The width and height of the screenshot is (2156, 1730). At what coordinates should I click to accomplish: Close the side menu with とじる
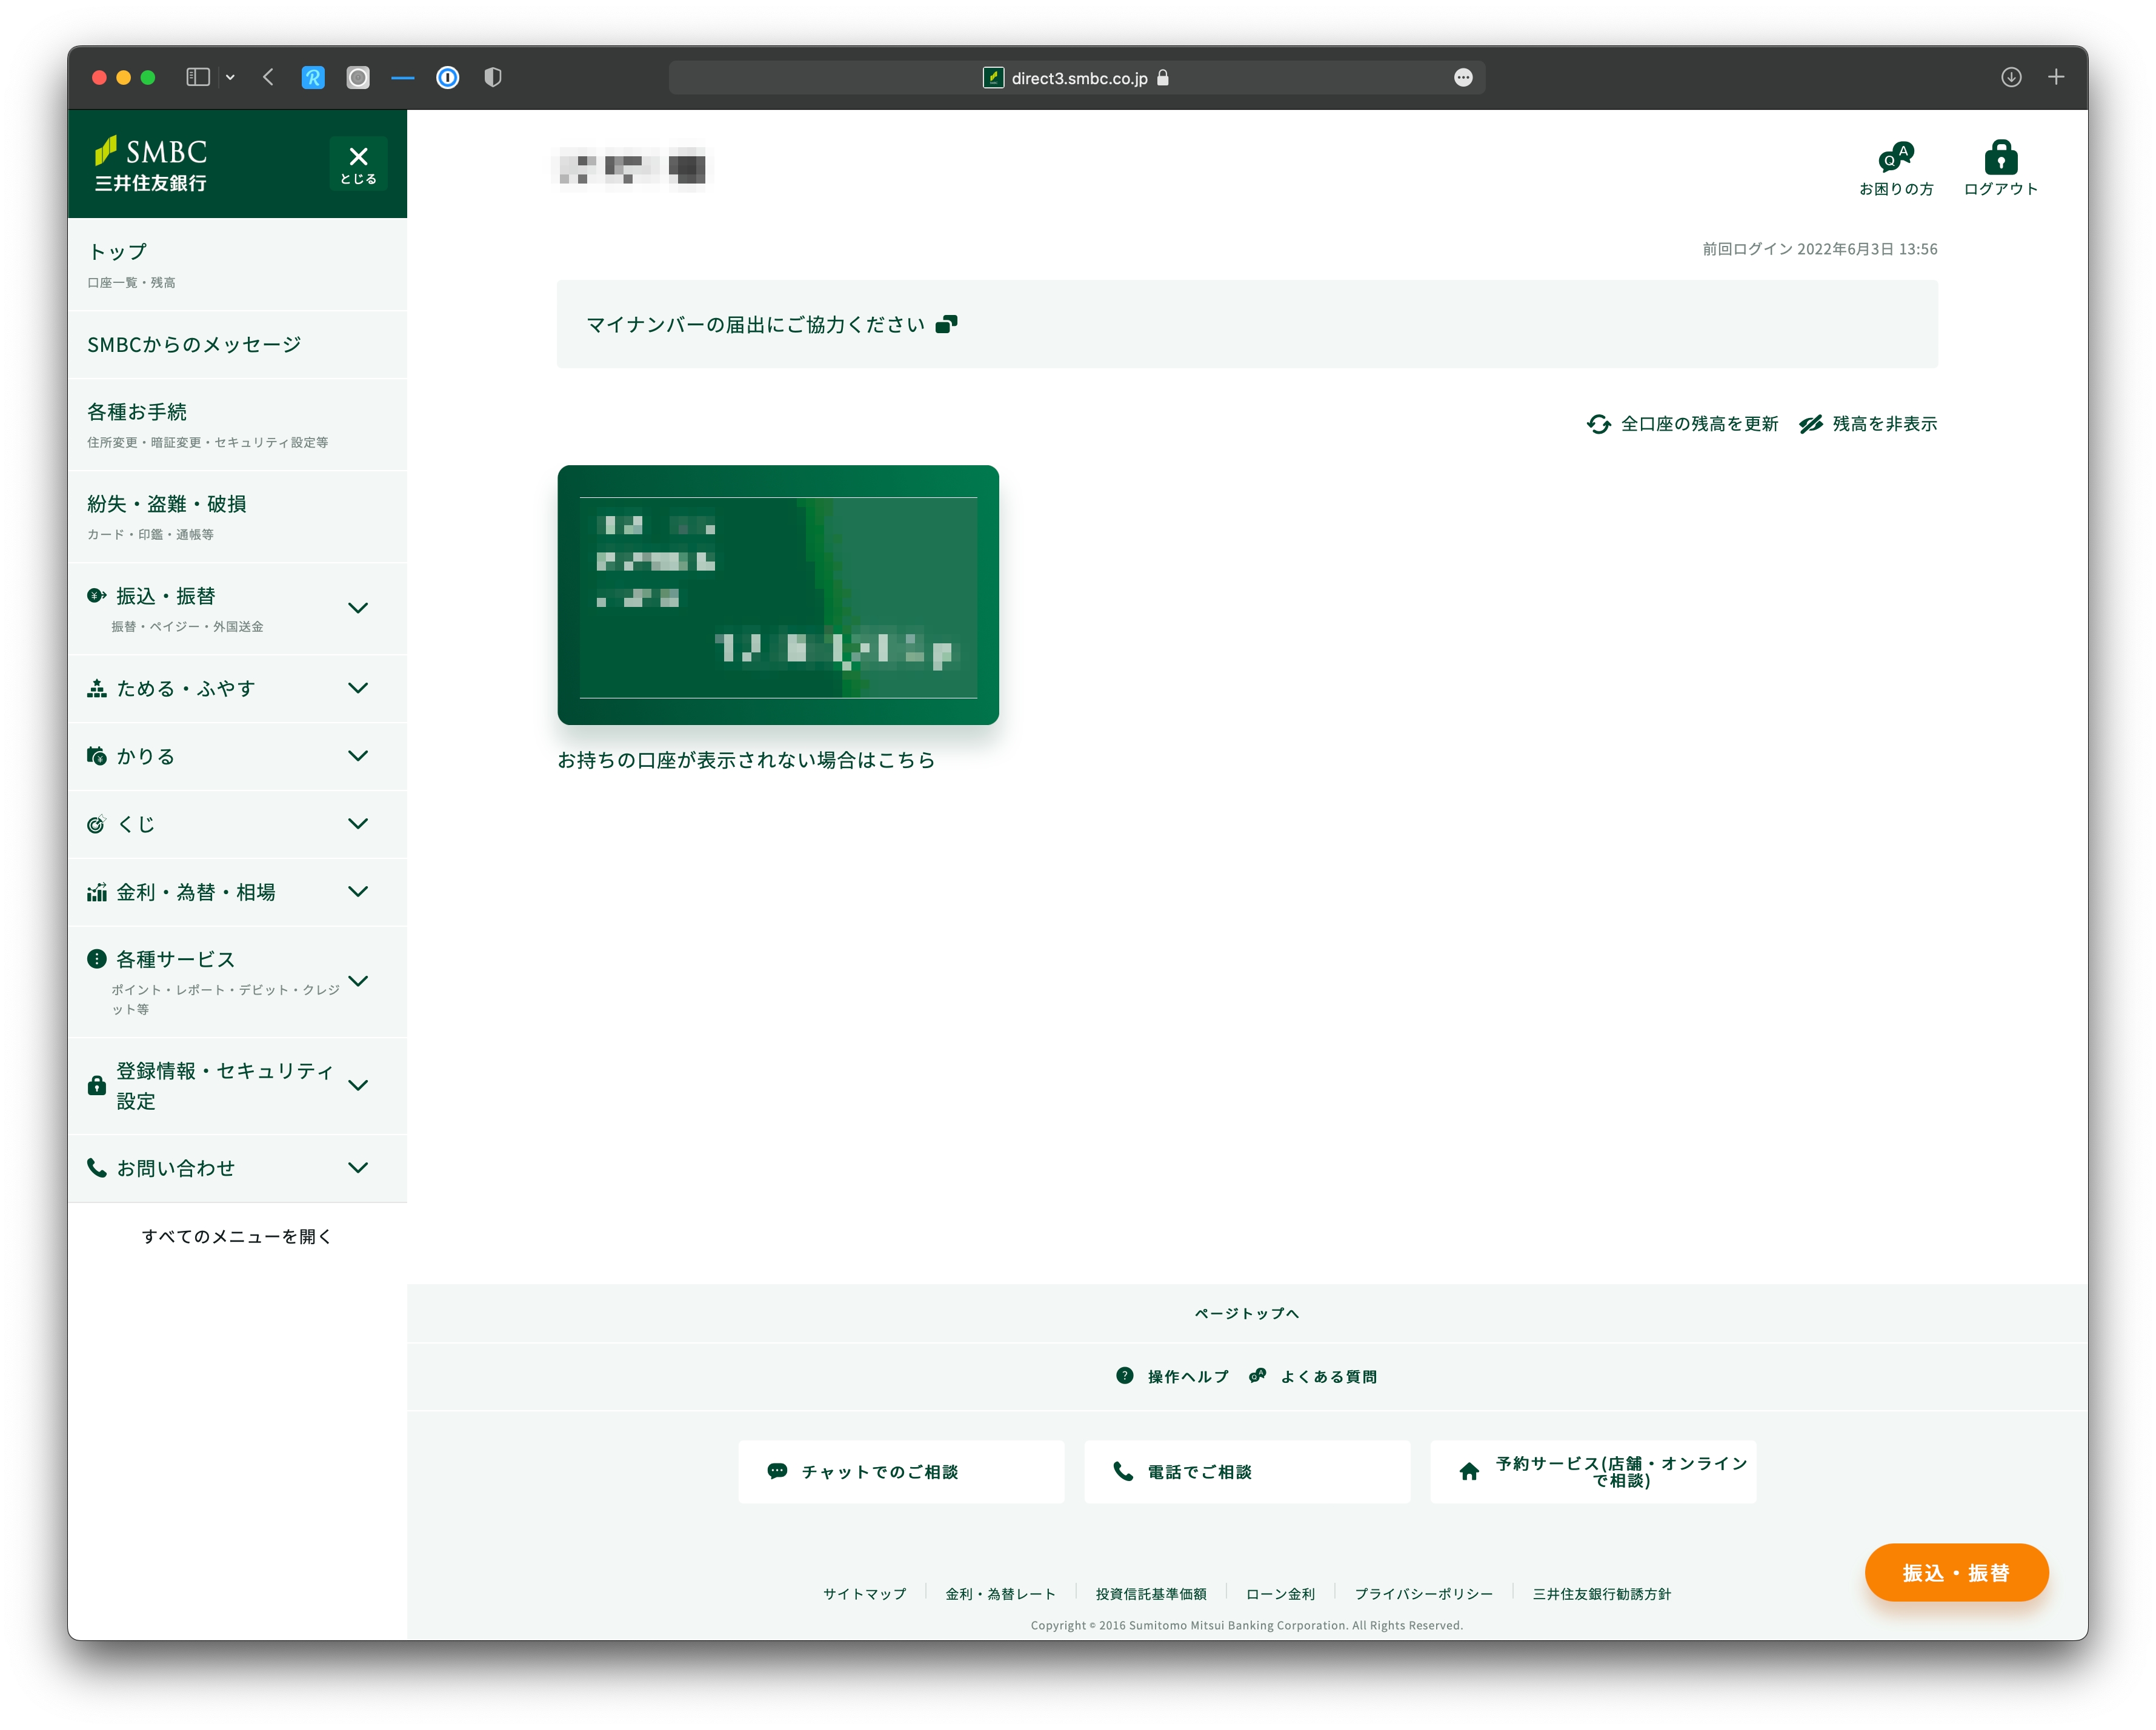(358, 164)
